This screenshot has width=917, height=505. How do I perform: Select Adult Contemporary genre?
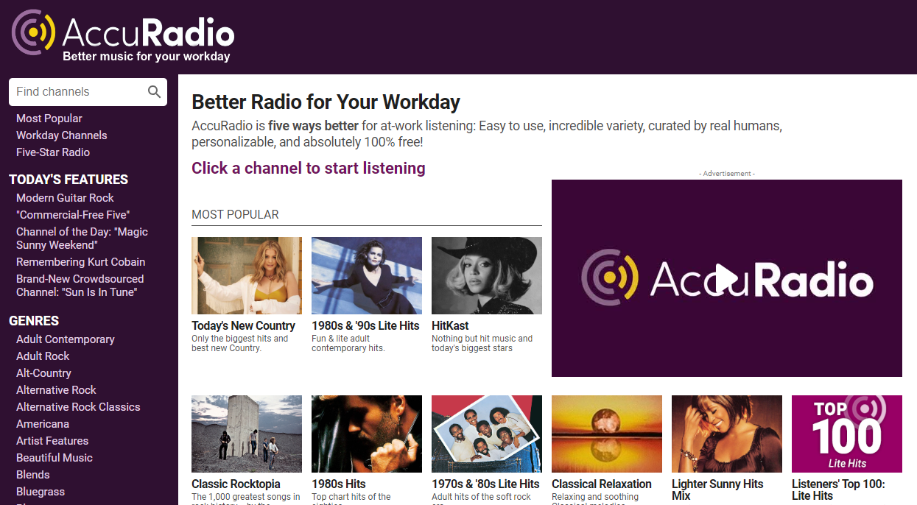click(66, 339)
